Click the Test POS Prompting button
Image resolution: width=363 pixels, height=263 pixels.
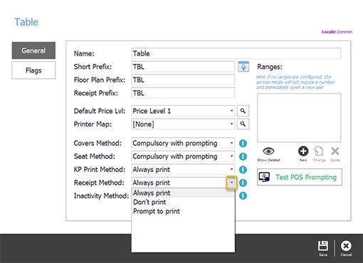300,177
